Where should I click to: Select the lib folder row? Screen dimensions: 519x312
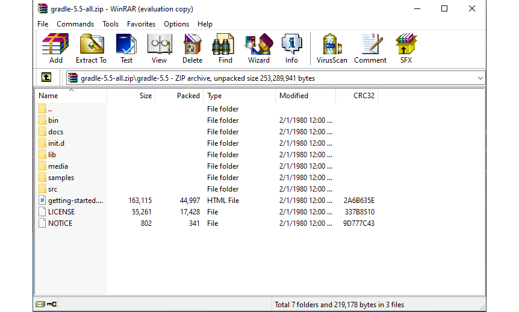[207, 154]
